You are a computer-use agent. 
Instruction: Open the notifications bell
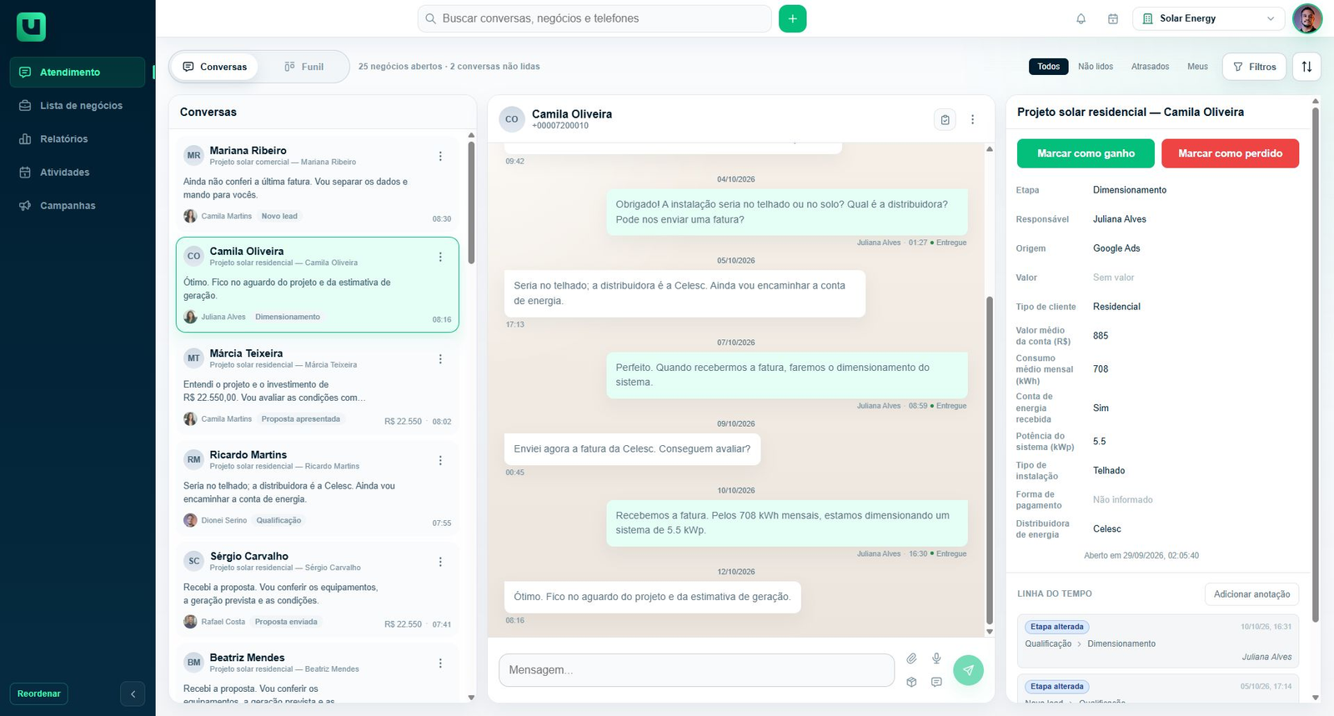(1081, 18)
